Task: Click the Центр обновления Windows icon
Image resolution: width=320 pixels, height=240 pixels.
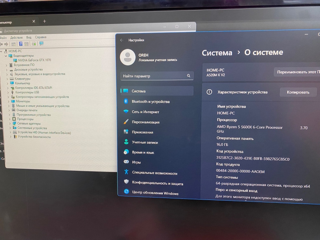Action: (126, 192)
